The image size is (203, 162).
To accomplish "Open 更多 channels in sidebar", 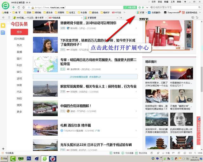I will tap(19, 112).
